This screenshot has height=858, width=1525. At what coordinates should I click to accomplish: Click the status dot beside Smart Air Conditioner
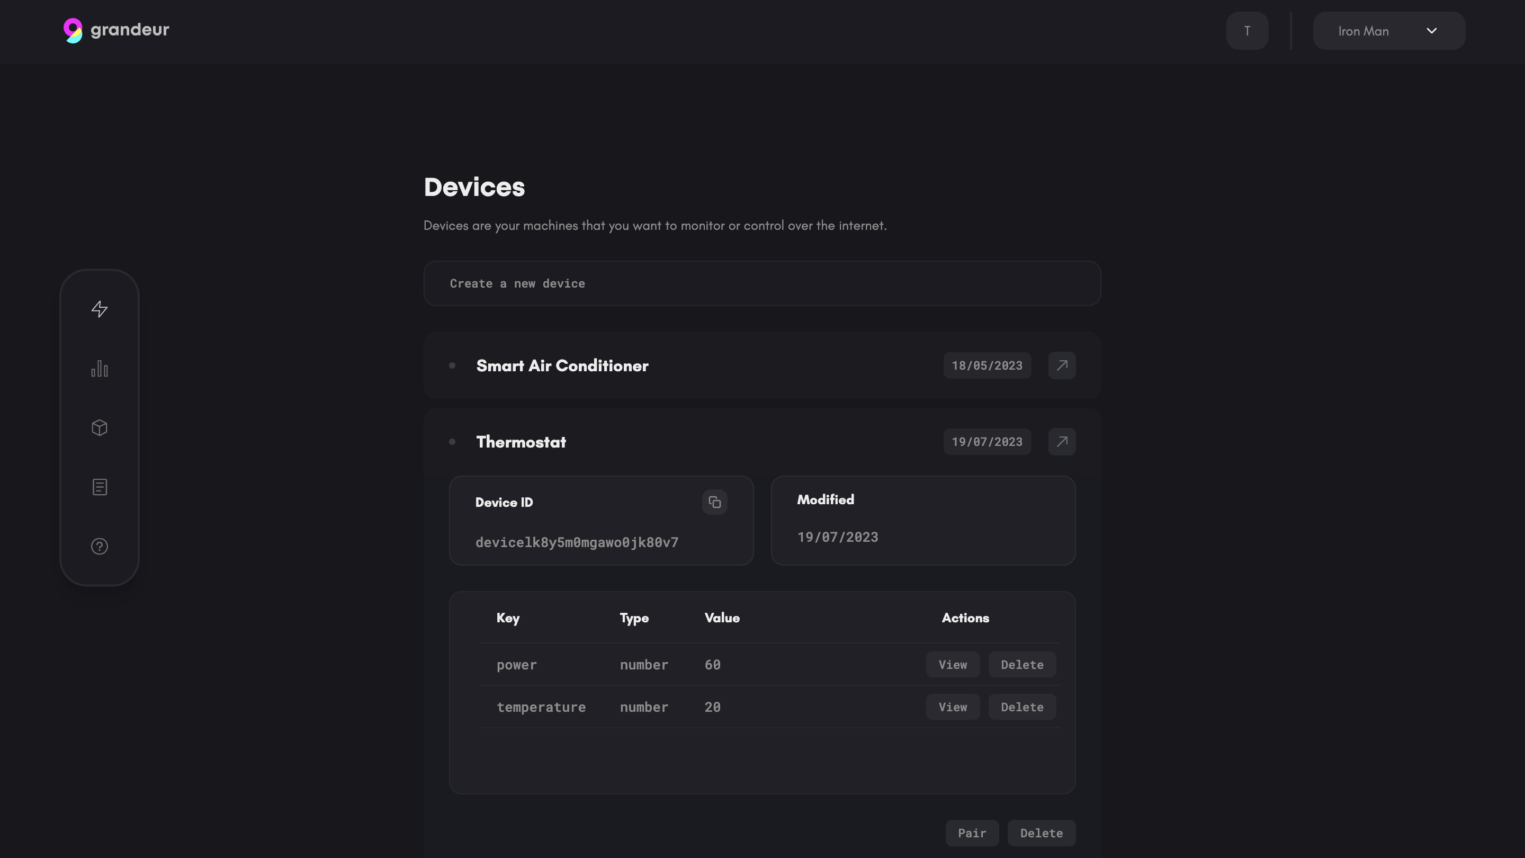pos(452,365)
